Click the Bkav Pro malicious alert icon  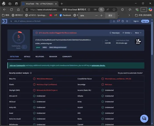pos(34,79)
